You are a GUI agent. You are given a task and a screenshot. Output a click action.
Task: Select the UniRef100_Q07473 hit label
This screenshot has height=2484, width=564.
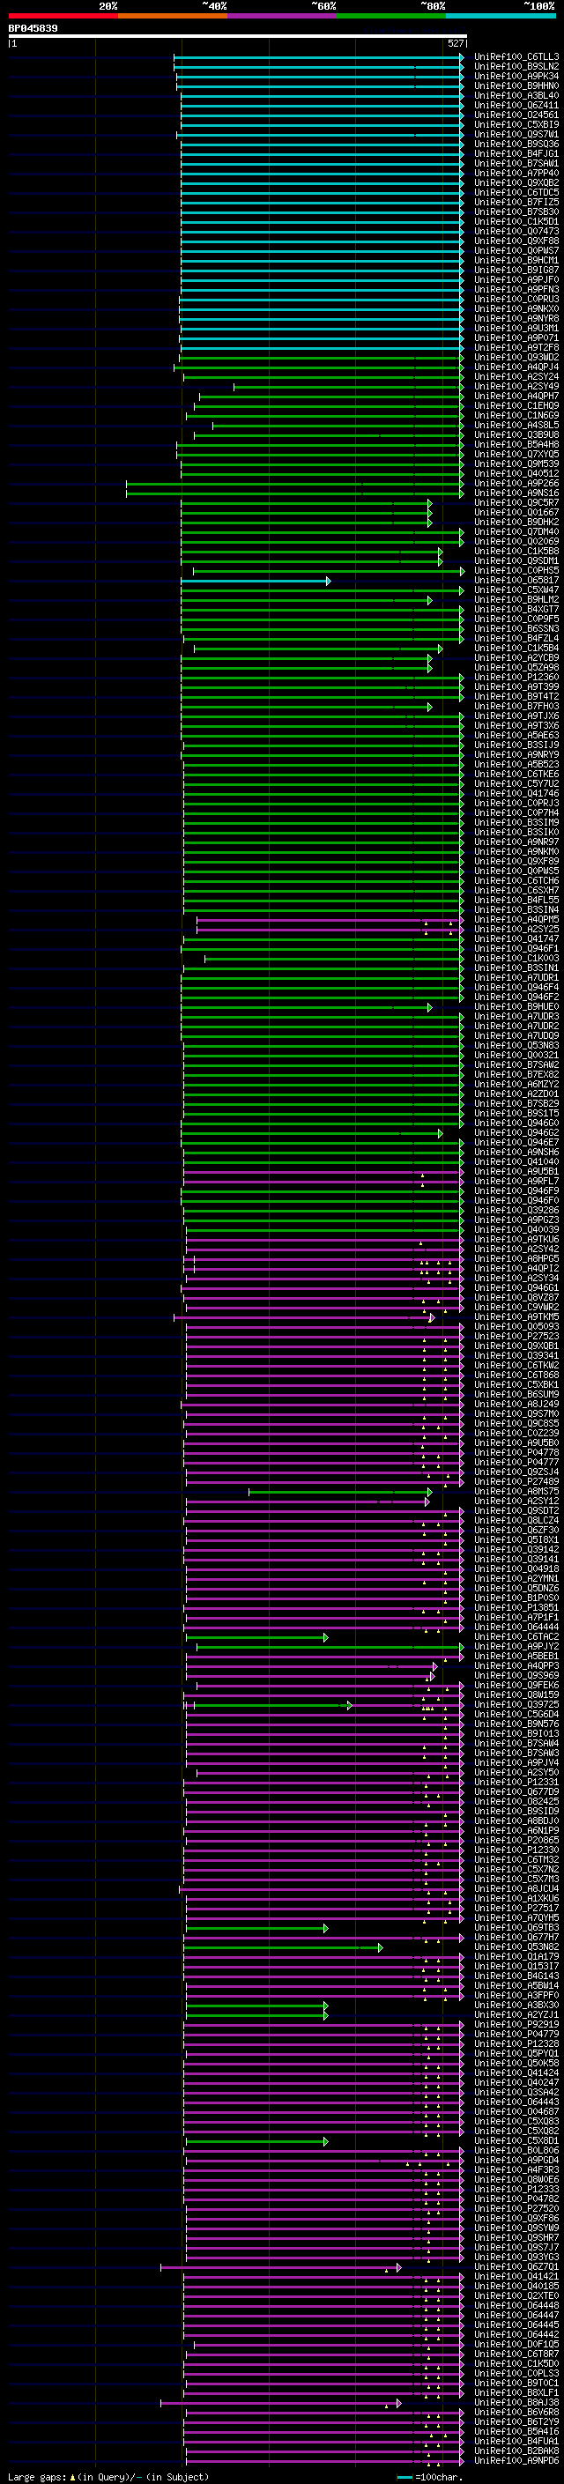(516, 232)
